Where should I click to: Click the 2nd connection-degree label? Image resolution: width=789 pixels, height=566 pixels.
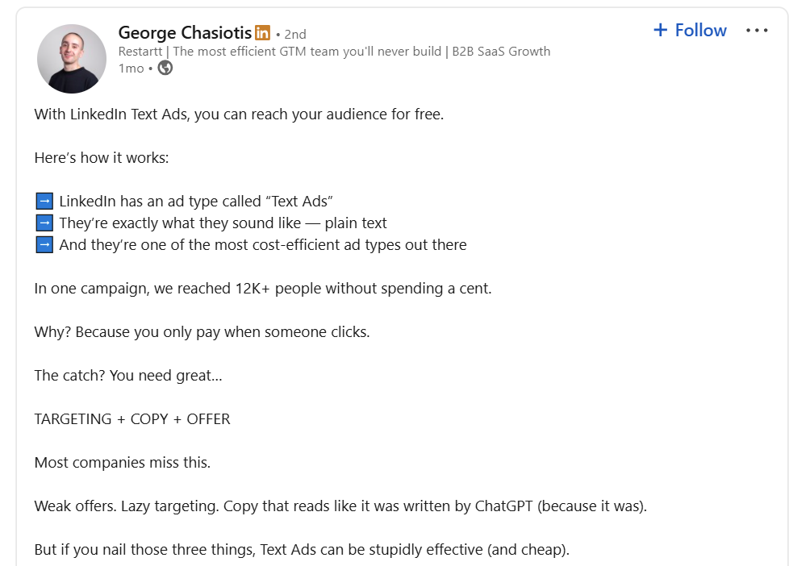(294, 34)
